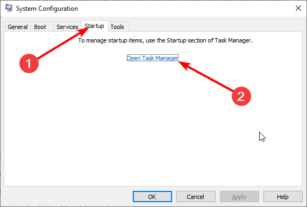Click the "System Configuration" title text
307x207 pixels.
[47, 9]
